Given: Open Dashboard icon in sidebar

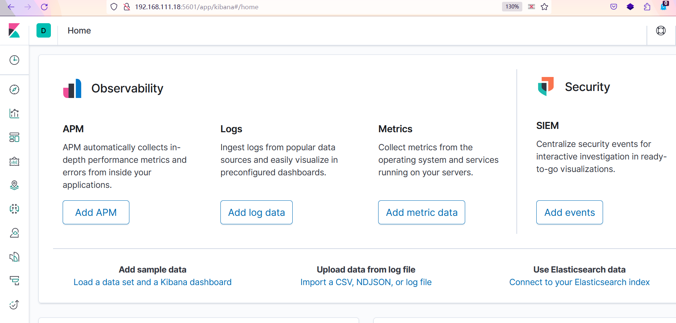Looking at the screenshot, I should click(14, 137).
